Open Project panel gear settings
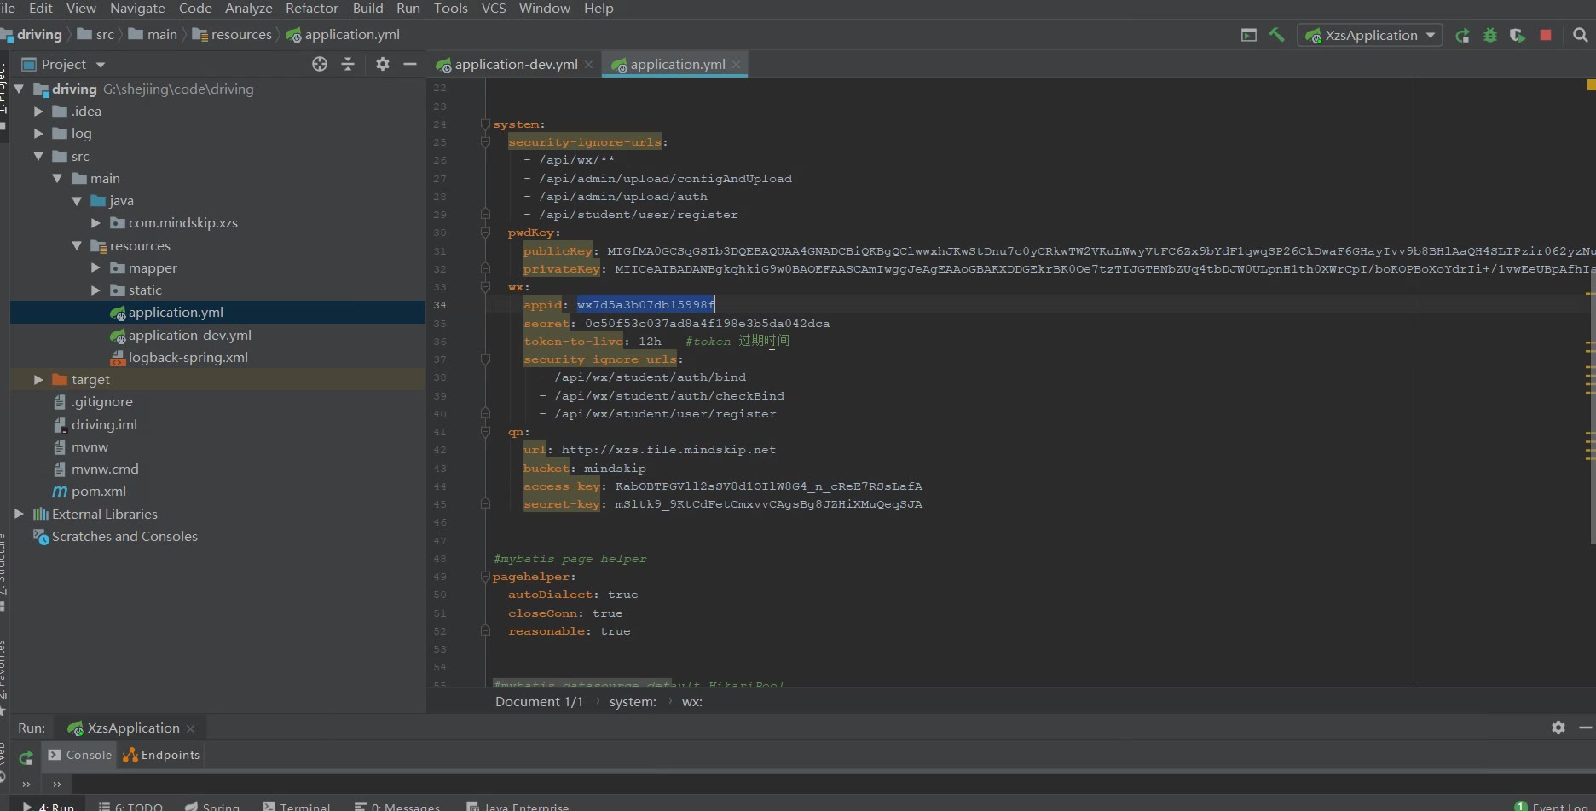The height and width of the screenshot is (811, 1596). (x=383, y=64)
